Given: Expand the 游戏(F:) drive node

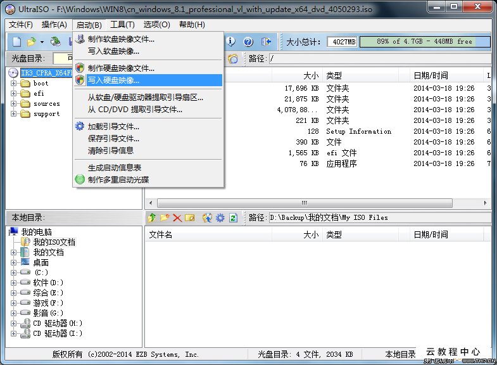Looking at the screenshot, I should click(13, 303).
